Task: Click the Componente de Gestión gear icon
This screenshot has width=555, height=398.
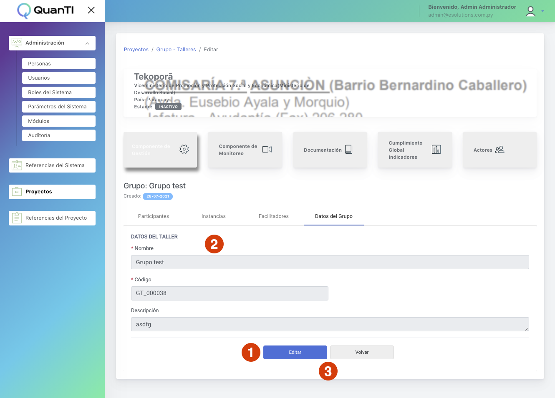Action: pos(184,149)
